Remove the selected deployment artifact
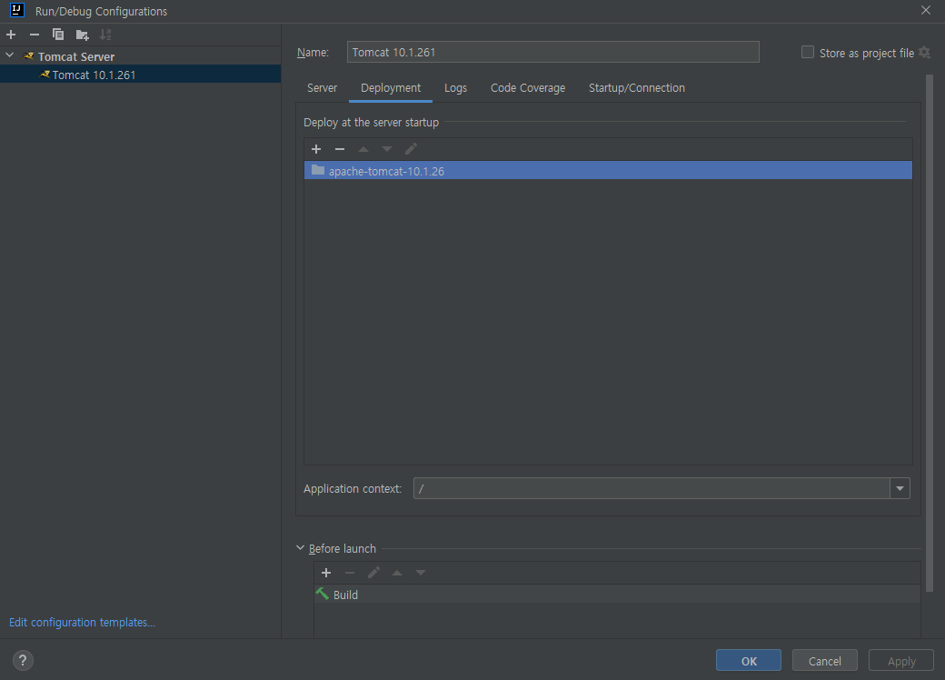 tap(340, 149)
